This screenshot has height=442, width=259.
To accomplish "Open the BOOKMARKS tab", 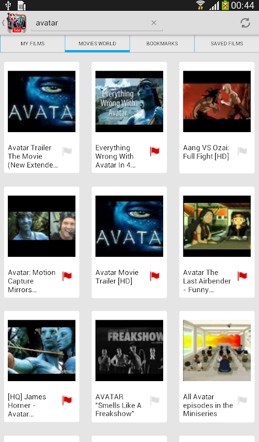I will [162, 44].
